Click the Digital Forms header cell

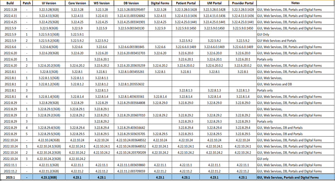coord(160,3)
